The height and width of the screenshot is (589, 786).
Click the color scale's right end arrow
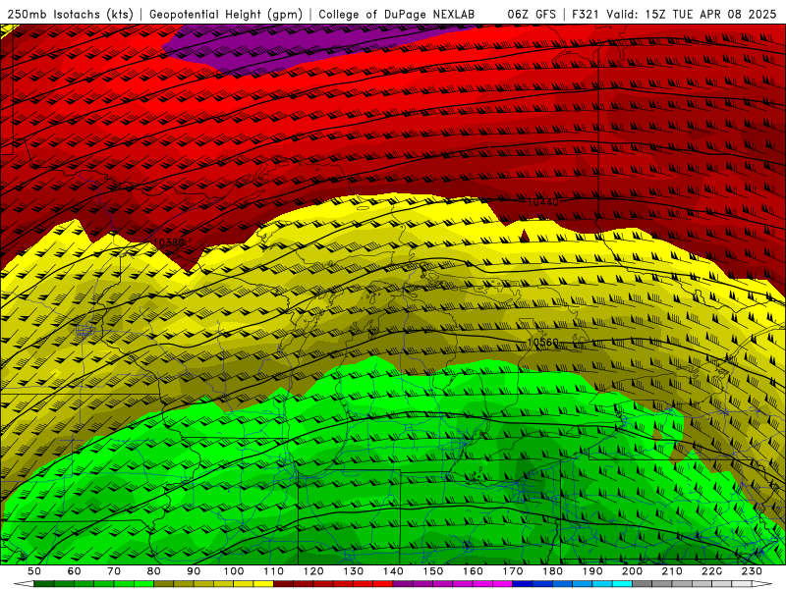762,584
